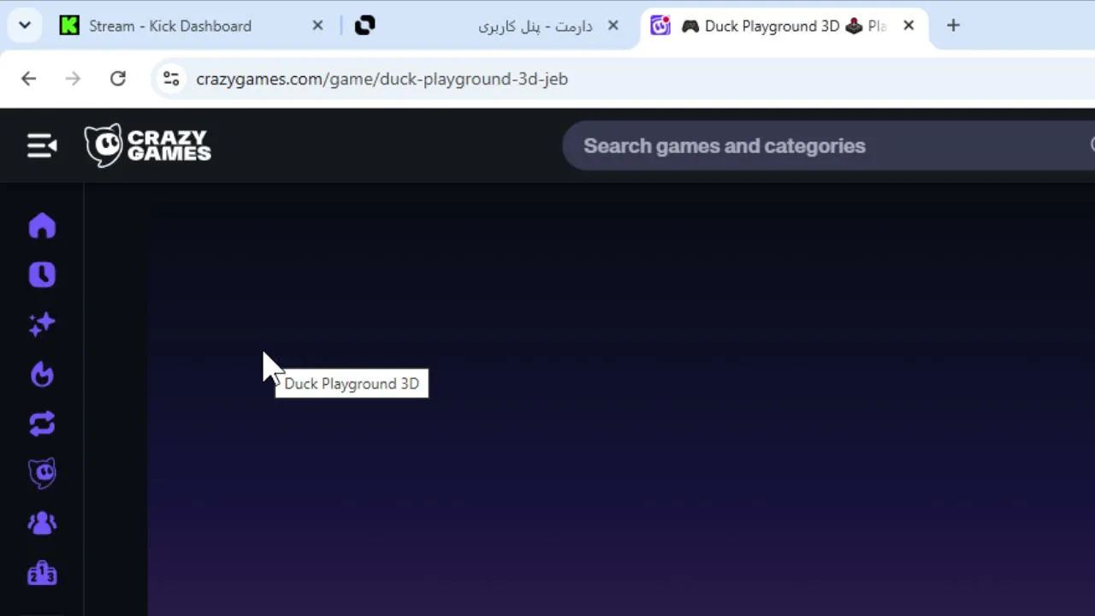Screen dimensions: 1095x616
Task: Close the Kick Dashboard tab
Action: (x=317, y=26)
